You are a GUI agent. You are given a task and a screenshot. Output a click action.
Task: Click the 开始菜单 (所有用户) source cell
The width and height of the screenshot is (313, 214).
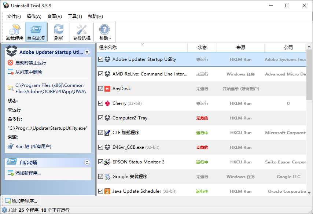[x=241, y=89]
